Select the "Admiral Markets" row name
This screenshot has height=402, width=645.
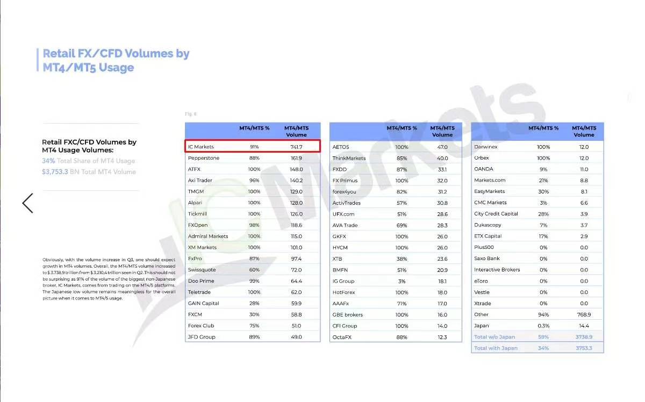tap(208, 236)
